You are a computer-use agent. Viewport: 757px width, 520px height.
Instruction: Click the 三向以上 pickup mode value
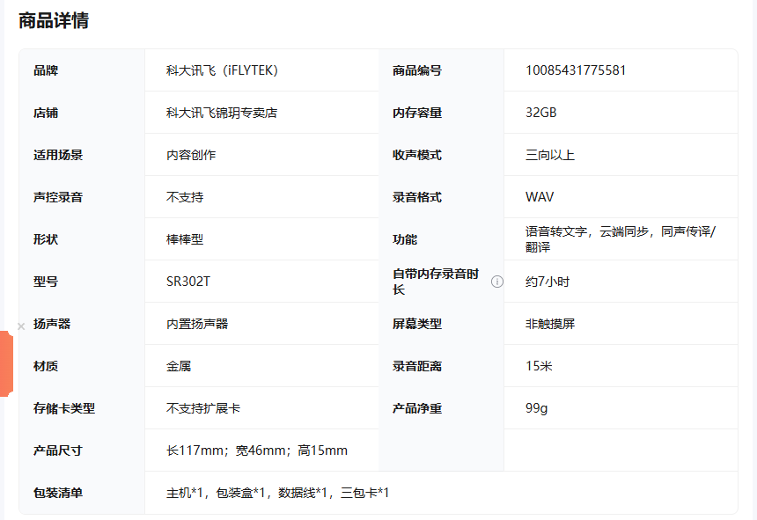pyautogui.click(x=550, y=155)
